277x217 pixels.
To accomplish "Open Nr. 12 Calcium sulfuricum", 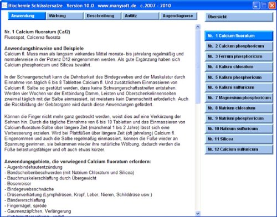I will [239, 149].
